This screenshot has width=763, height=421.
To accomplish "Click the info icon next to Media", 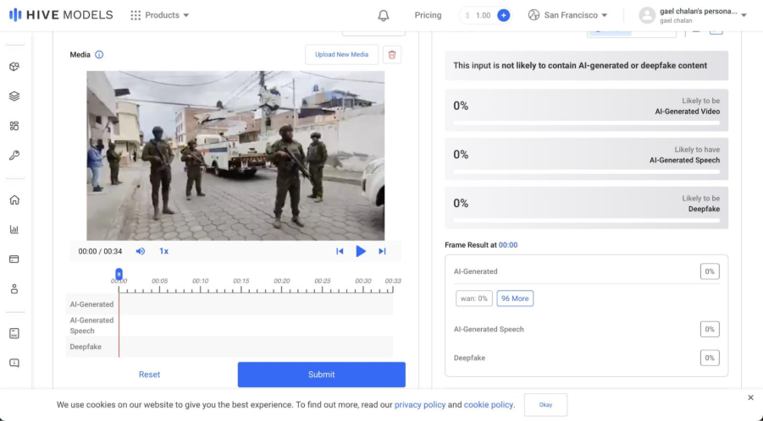I will [x=99, y=55].
